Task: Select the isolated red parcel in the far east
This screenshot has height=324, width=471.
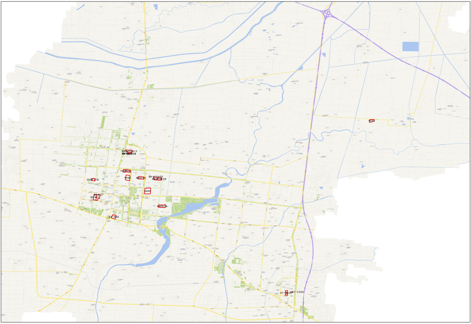Action: pyautogui.click(x=372, y=121)
